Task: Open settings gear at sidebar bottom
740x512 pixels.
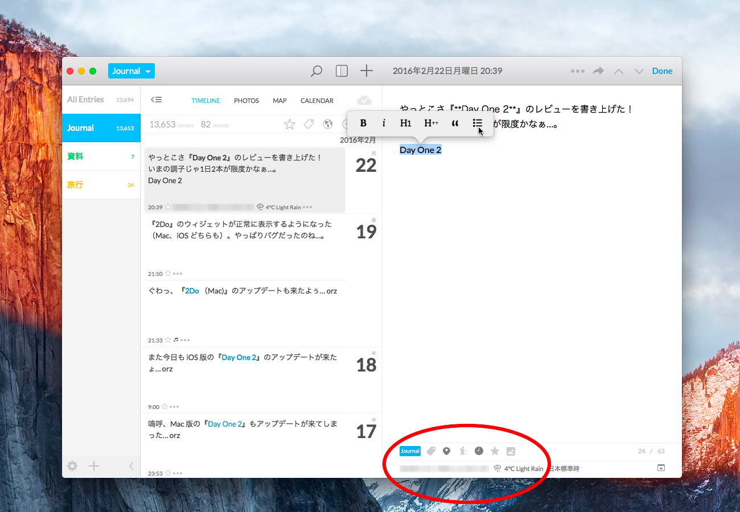Action: [72, 466]
